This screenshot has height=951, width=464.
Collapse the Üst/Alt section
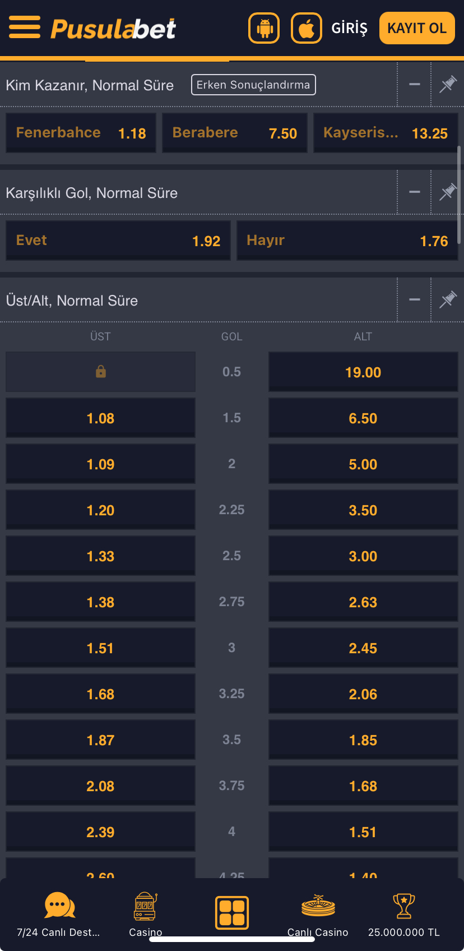point(415,300)
